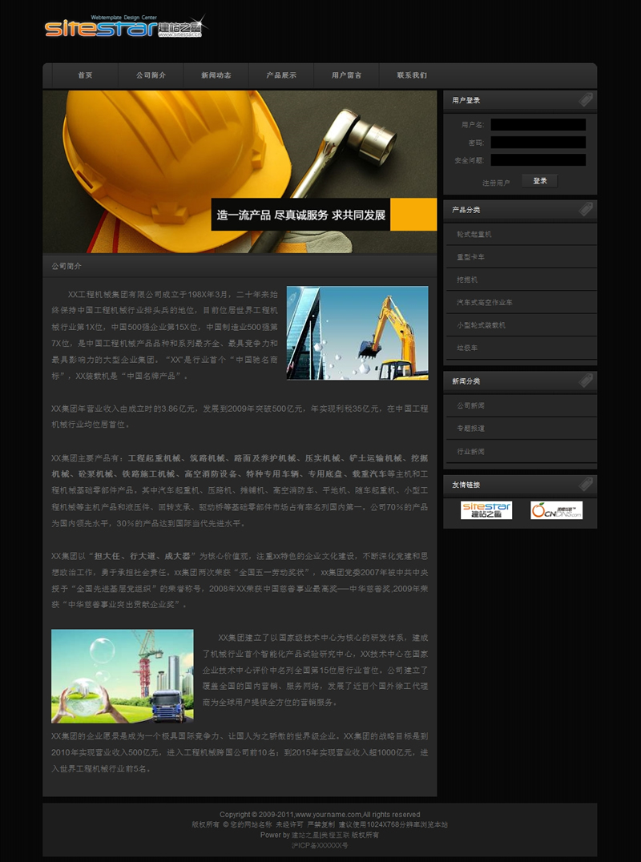The image size is (641, 862).
Task: Click the tag icon beside 产品分类
Action: 586,210
